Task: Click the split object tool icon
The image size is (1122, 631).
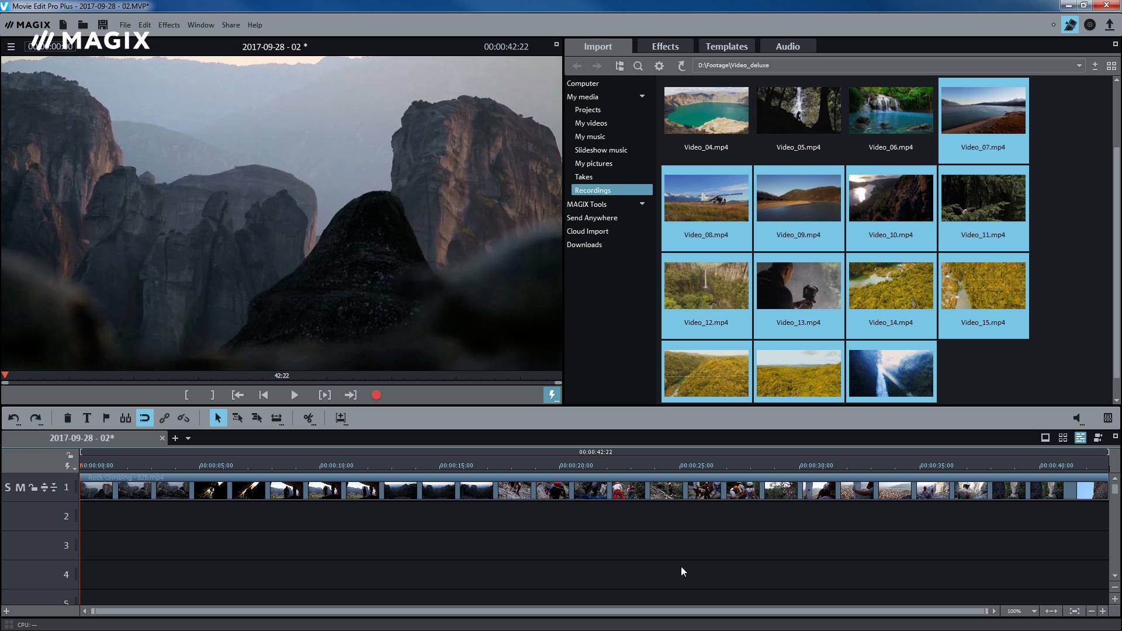Action: 308,418
